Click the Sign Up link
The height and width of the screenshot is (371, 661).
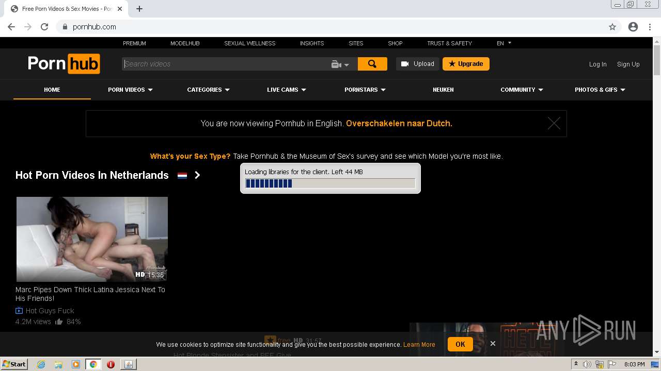tap(628, 64)
